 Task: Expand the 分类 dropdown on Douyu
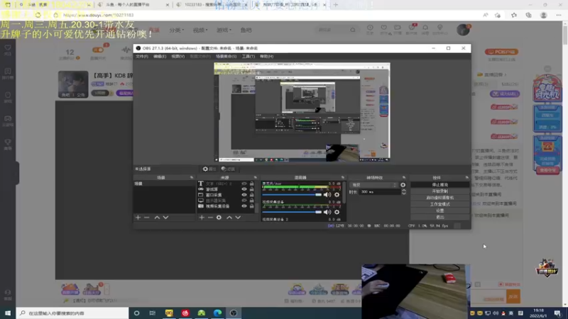click(x=177, y=30)
